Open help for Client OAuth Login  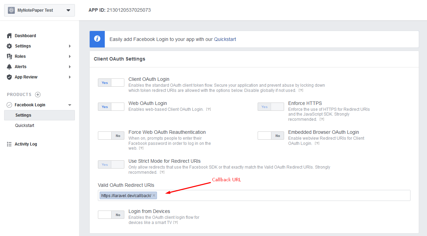(x=301, y=90)
